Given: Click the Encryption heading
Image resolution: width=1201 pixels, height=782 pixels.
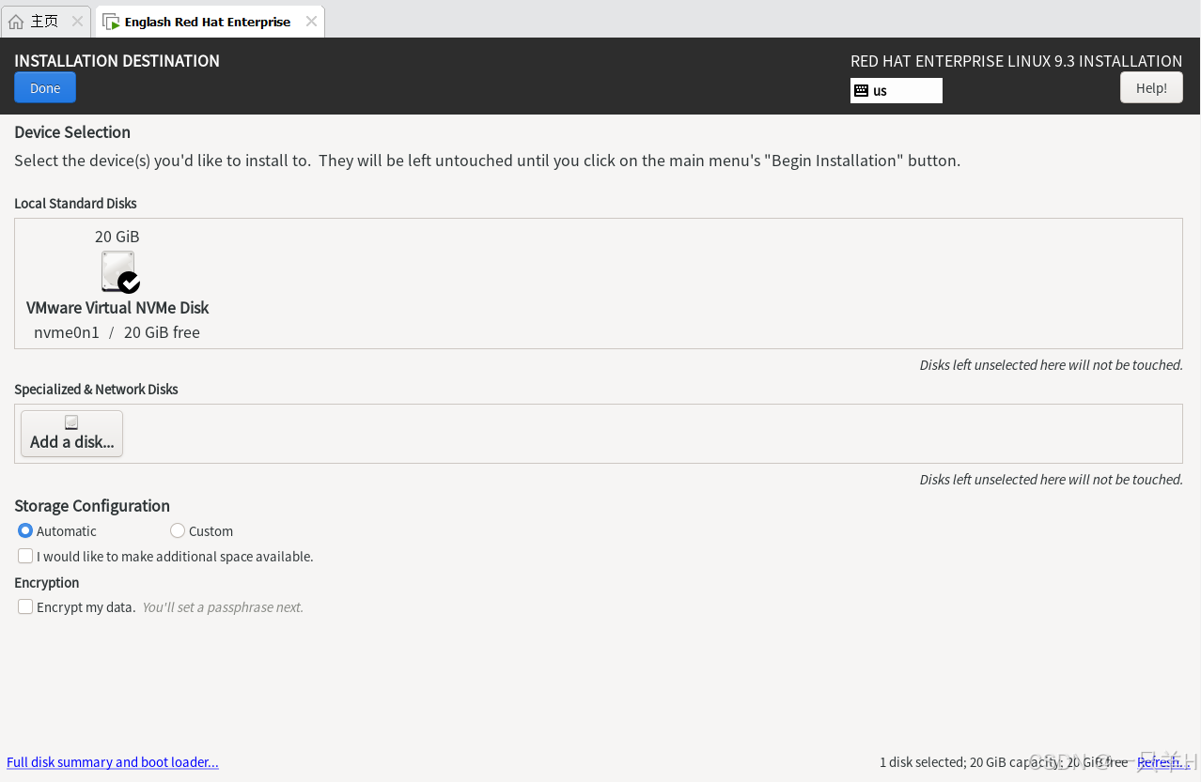Looking at the screenshot, I should click(x=47, y=583).
